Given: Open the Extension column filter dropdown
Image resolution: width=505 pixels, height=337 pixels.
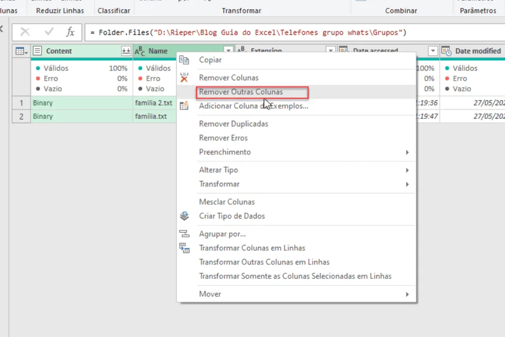Looking at the screenshot, I should [330, 50].
